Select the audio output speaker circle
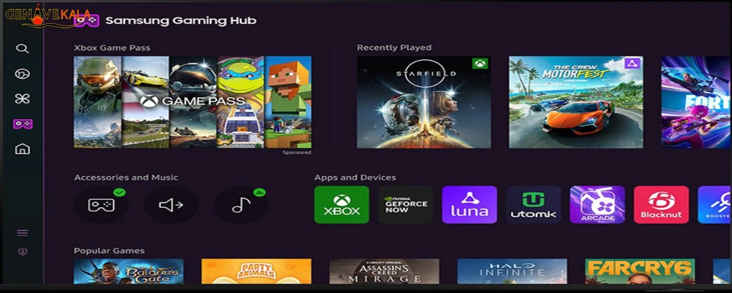This screenshot has height=293, width=732. pyautogui.click(x=171, y=205)
